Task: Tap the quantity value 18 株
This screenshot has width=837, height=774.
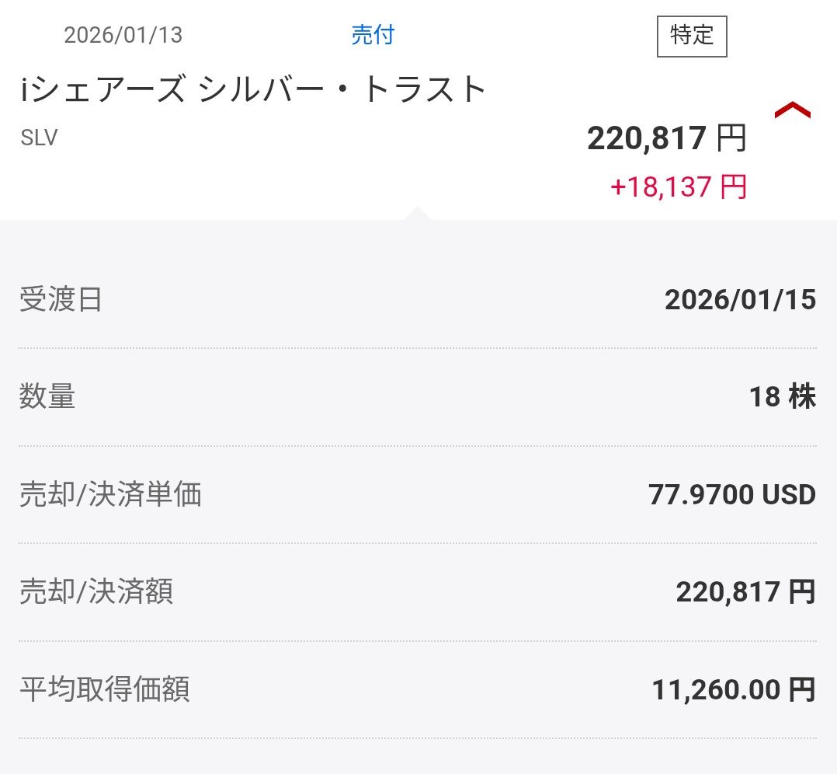Action: [782, 397]
